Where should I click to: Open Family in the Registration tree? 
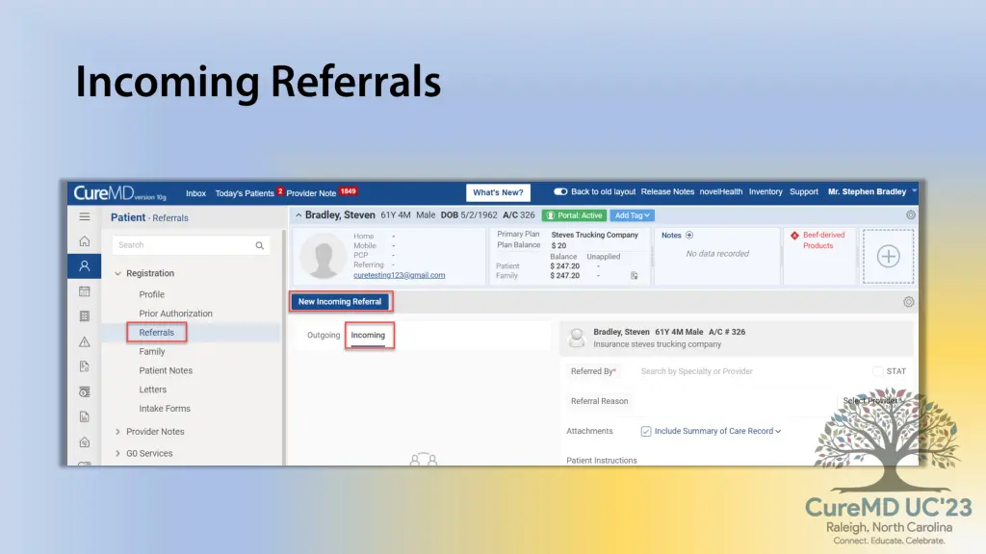(151, 352)
